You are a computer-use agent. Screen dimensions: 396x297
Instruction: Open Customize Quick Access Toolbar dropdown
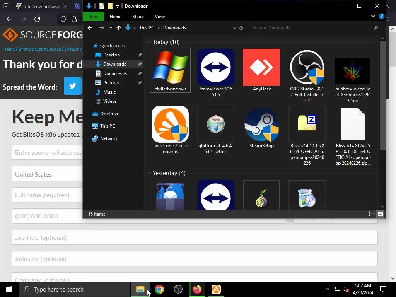click(x=118, y=6)
